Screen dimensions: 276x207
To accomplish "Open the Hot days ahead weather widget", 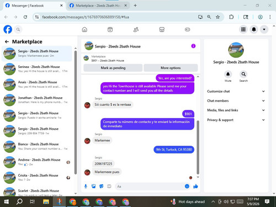I will (x=188, y=201).
